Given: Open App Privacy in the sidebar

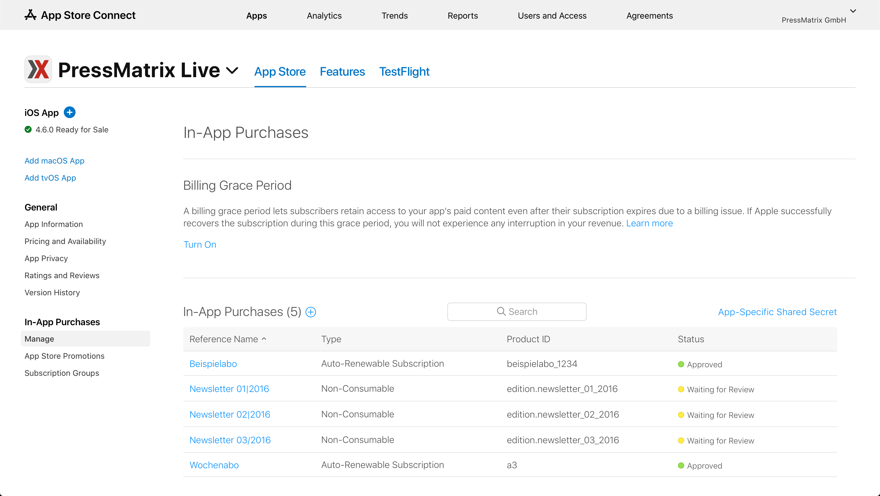Looking at the screenshot, I should coord(46,258).
